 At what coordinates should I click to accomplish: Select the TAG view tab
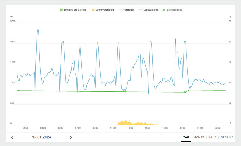pyautogui.click(x=186, y=137)
